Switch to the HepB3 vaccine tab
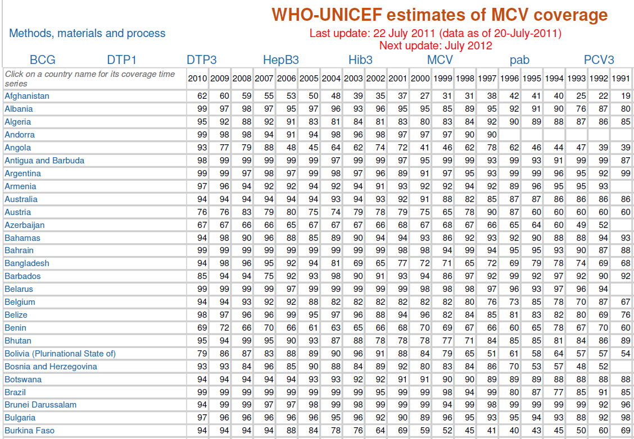Viewport: 634px width, 439px height. tap(280, 60)
